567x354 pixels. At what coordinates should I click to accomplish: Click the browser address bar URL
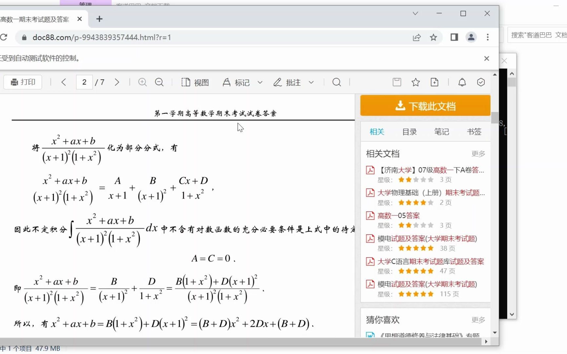click(x=102, y=37)
